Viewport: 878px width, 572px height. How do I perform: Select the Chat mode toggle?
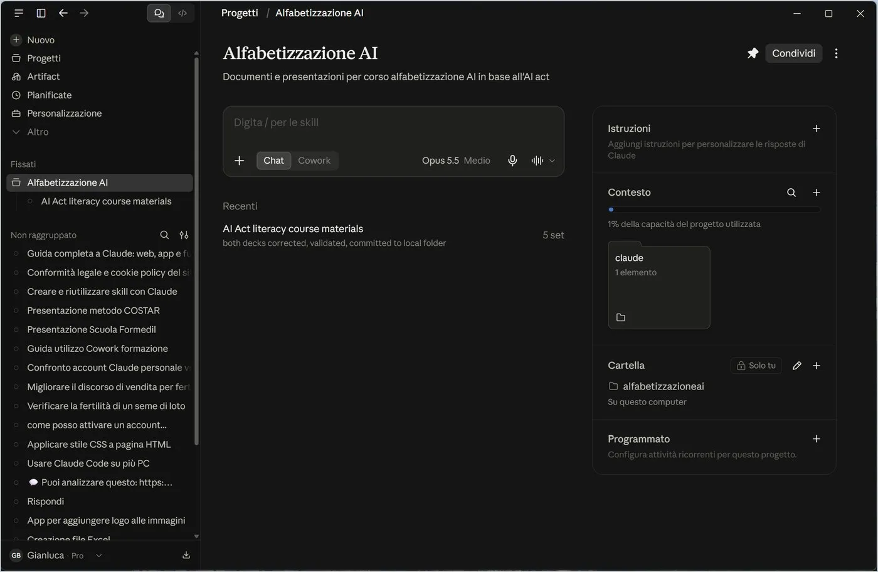tap(273, 161)
